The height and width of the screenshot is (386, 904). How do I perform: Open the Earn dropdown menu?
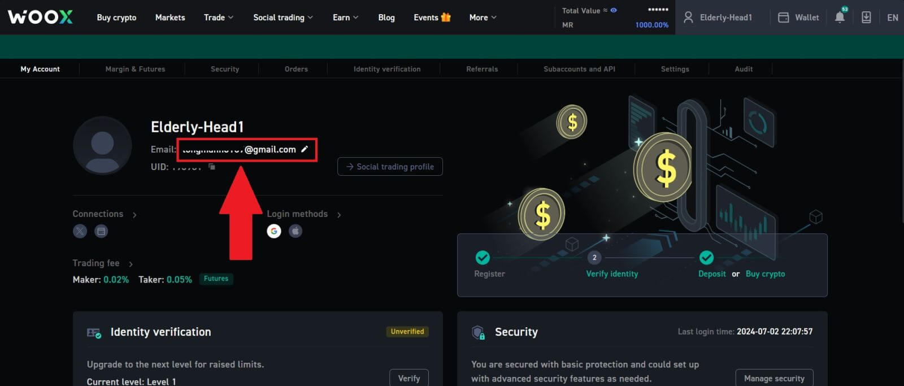coord(345,18)
